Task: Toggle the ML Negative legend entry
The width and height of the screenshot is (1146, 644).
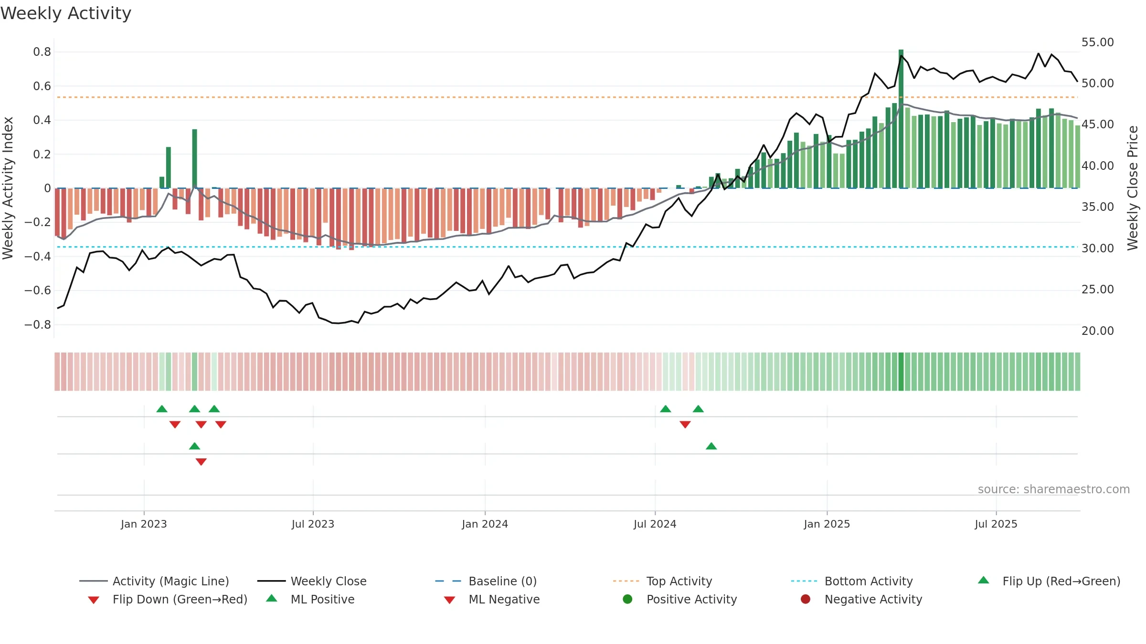Action: (492, 599)
